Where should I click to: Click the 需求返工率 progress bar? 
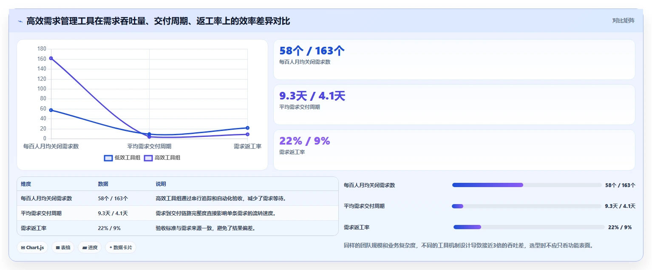(x=529, y=227)
